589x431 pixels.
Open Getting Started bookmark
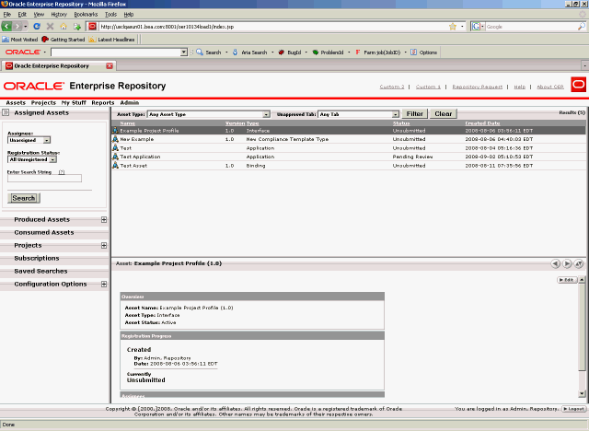(x=64, y=40)
